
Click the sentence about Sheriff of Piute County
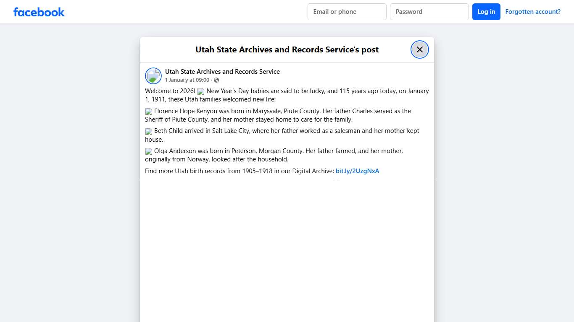[x=248, y=119]
